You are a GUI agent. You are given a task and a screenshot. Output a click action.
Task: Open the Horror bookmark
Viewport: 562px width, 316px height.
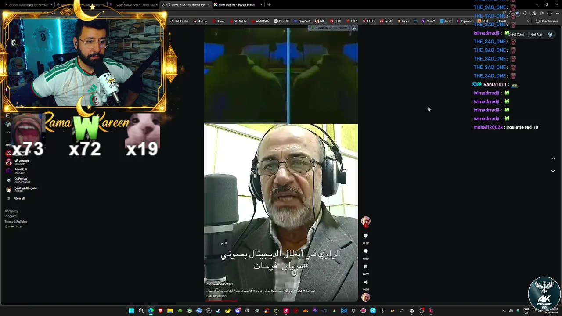pos(218,21)
